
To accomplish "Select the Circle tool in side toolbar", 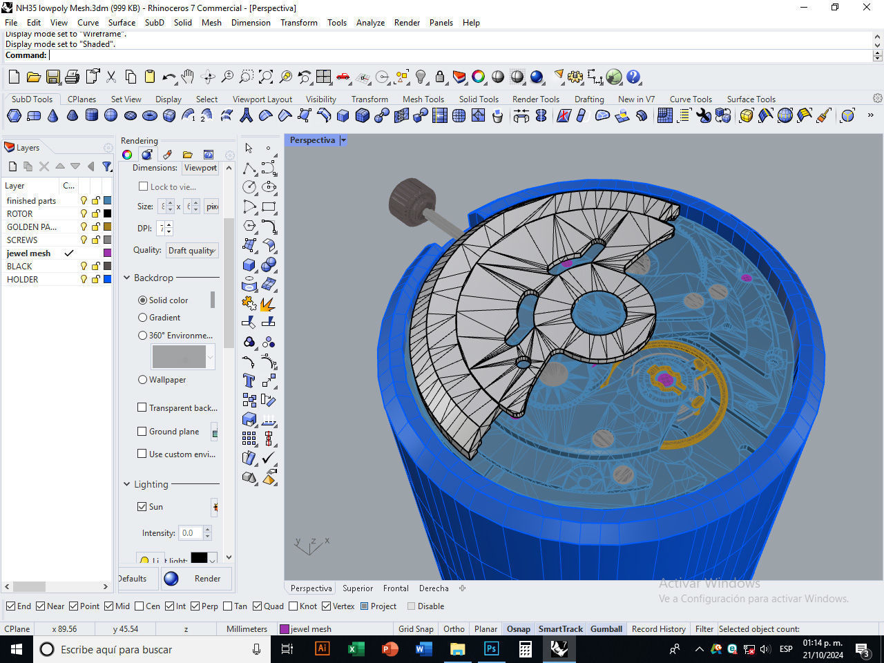I will coord(249,186).
